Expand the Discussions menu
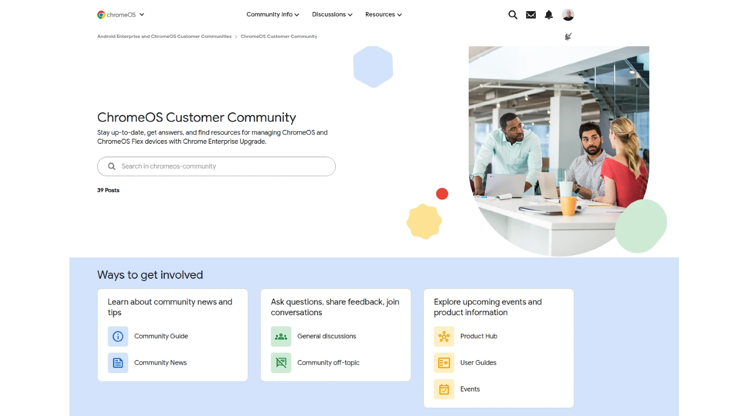 click(x=332, y=15)
